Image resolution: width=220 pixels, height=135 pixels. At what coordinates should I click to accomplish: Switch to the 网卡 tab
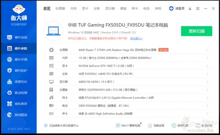point(135,9)
